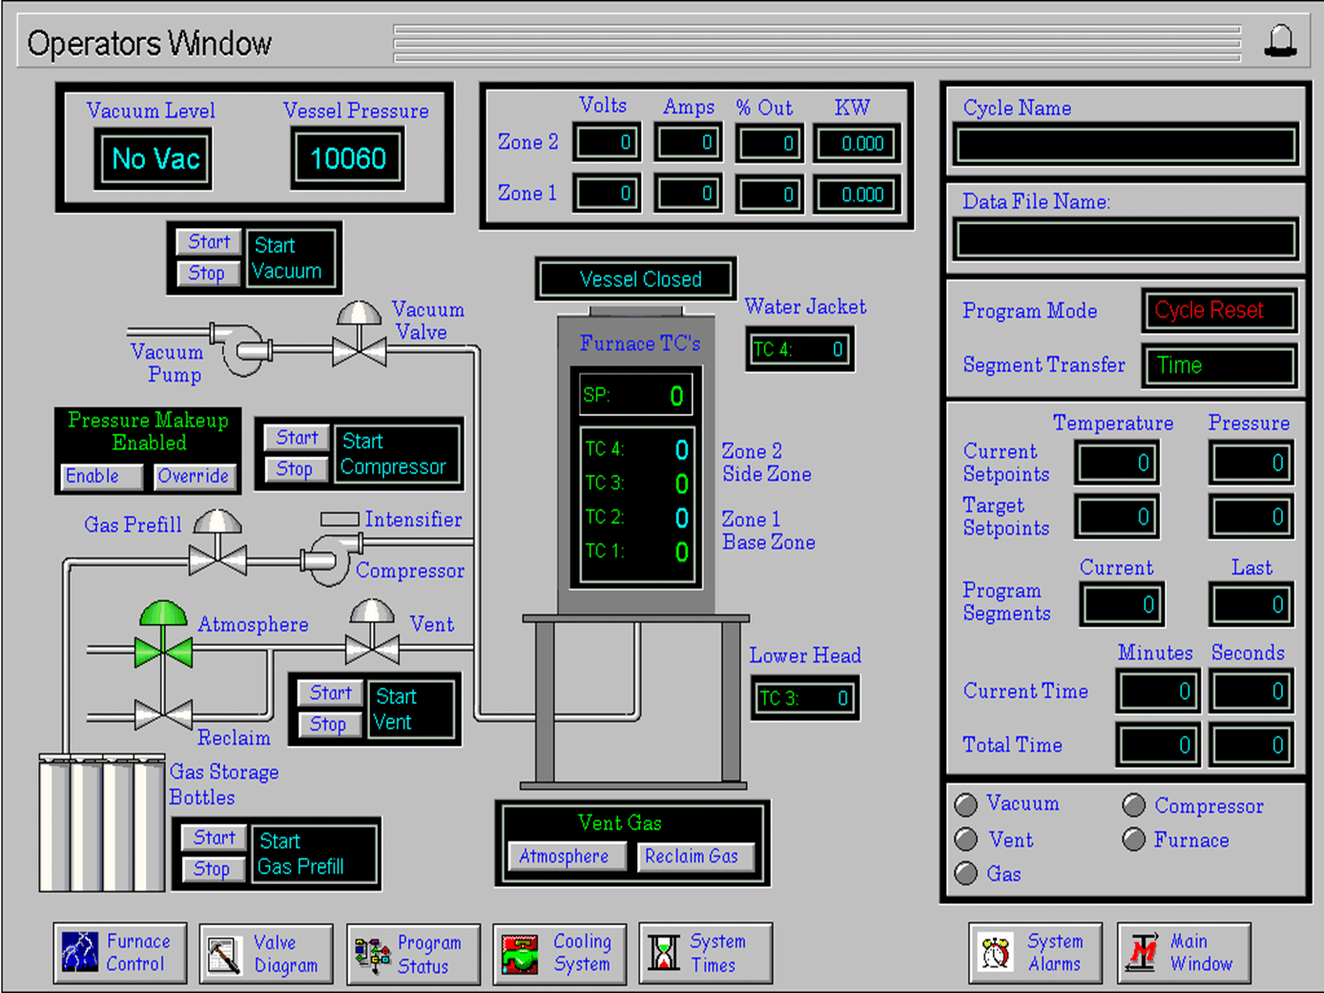Click the Intensifier Compressor symbol
Screen dimensions: 1324x993
(329, 558)
